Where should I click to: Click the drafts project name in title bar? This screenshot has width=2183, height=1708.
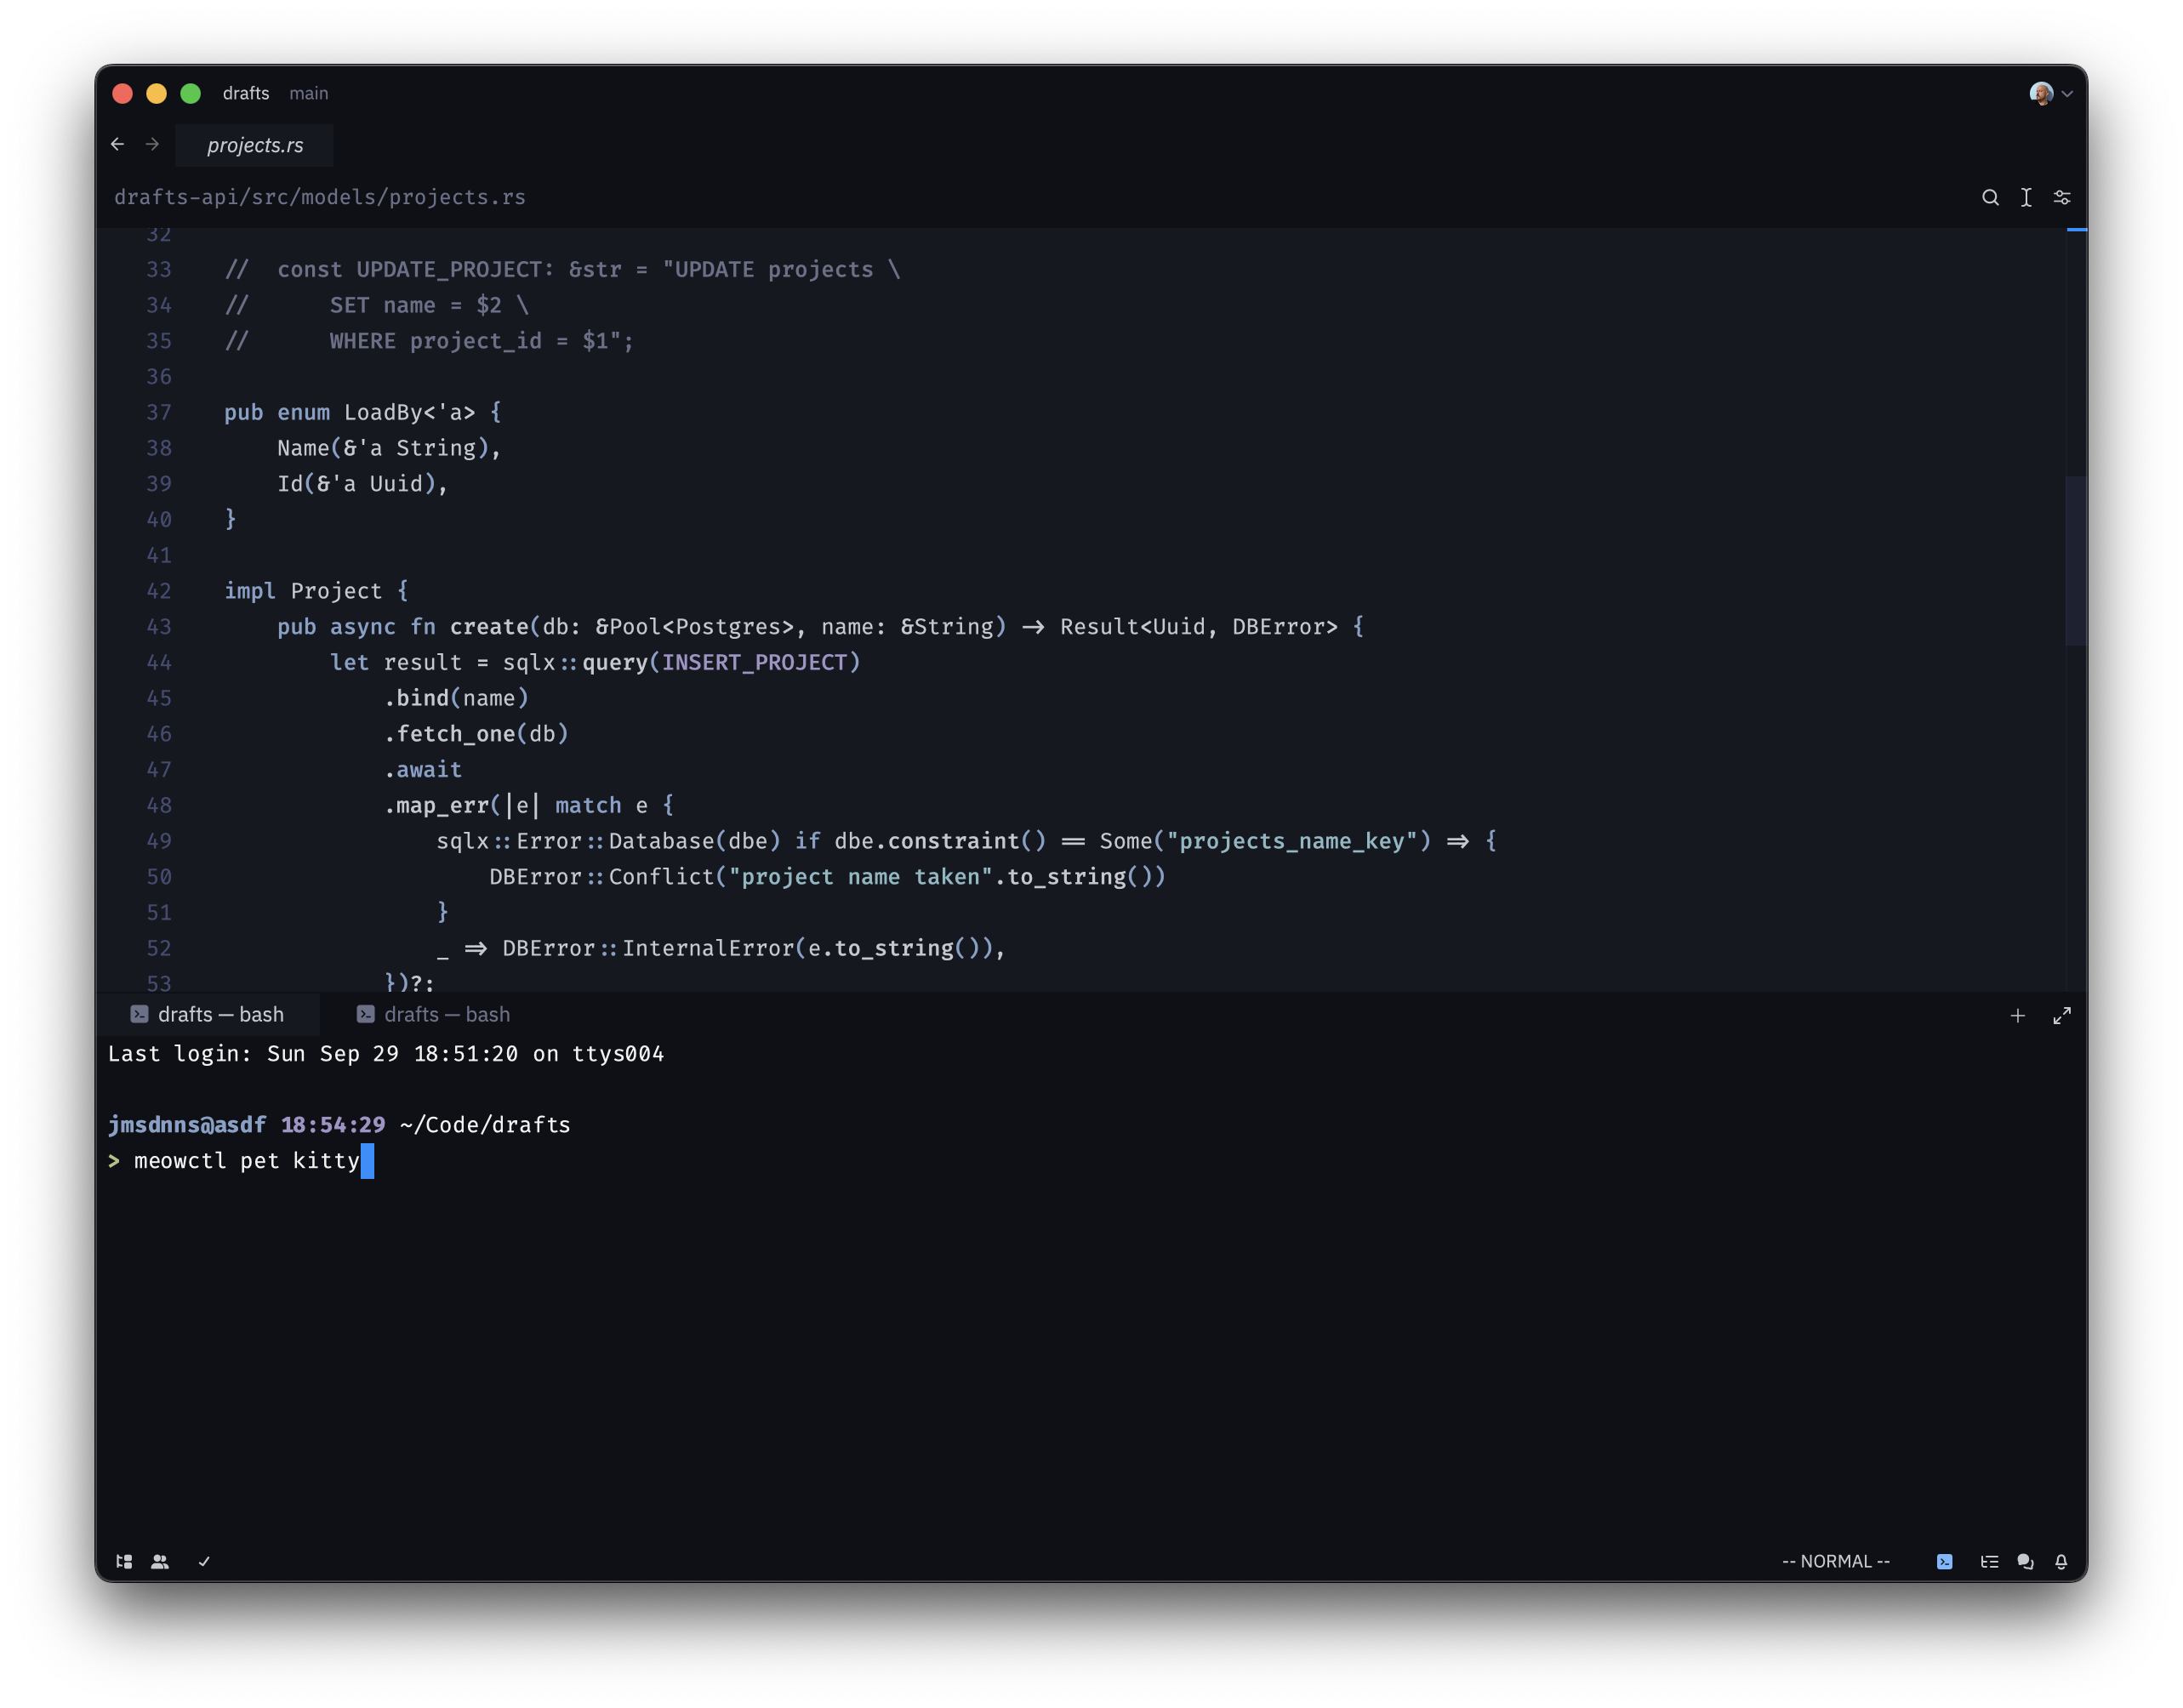pyautogui.click(x=246, y=93)
